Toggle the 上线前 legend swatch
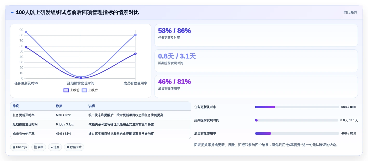 point(66,90)
